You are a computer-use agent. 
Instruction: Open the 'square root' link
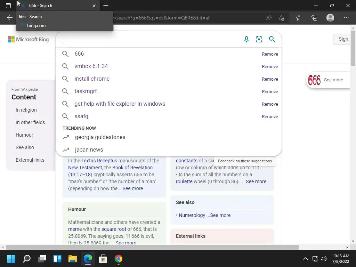114,229
